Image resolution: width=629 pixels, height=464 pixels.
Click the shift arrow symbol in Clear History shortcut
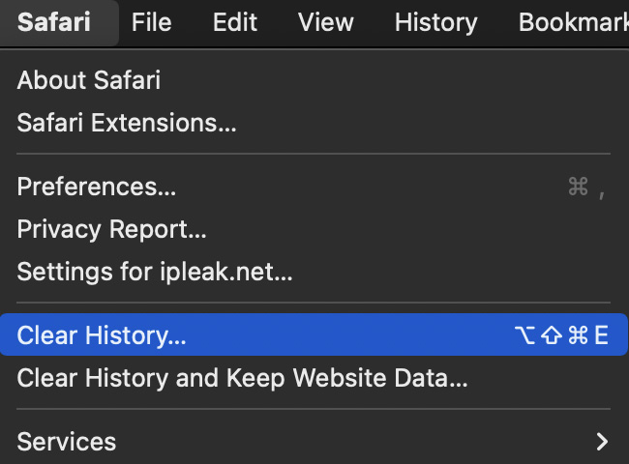click(554, 335)
